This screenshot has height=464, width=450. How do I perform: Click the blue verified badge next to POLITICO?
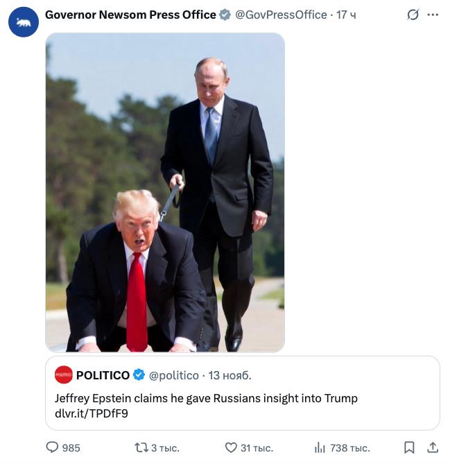[139, 375]
